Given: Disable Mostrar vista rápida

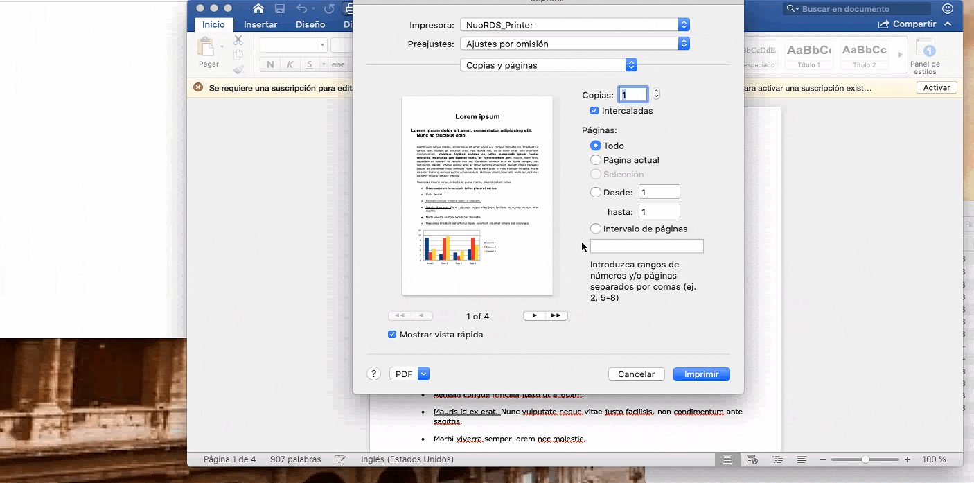Looking at the screenshot, I should tap(393, 334).
